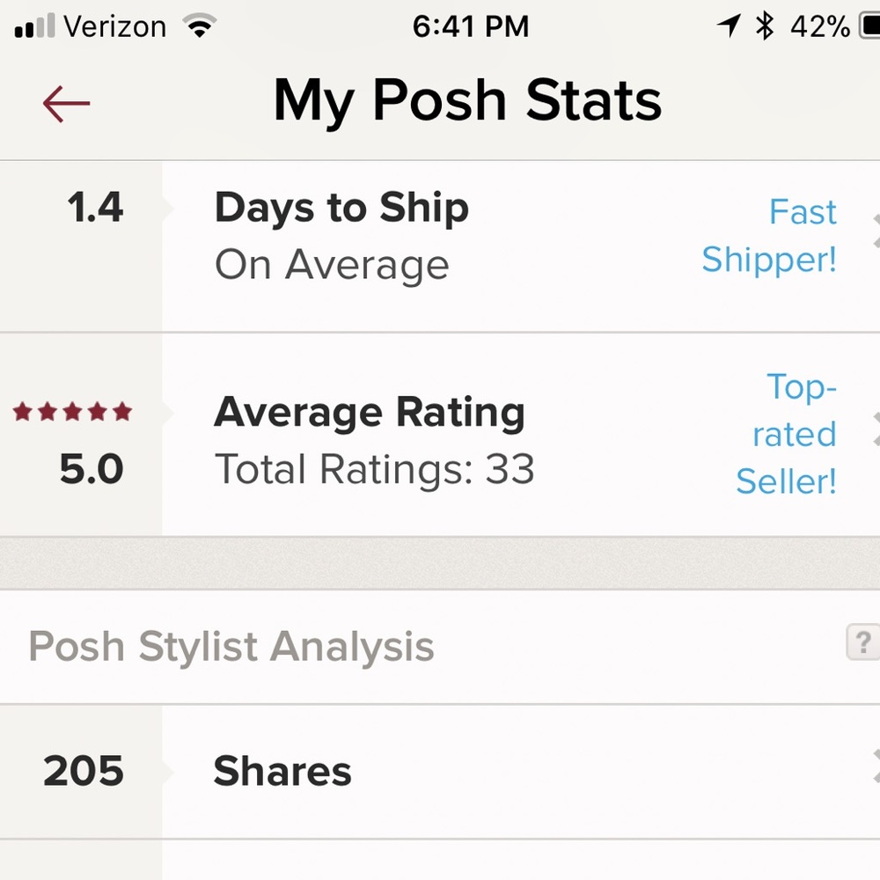Screen dimensions: 880x880
Task: Click the Posh Stylist Analysis help icon
Action: (x=864, y=642)
